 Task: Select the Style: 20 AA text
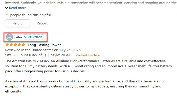[61, 55]
